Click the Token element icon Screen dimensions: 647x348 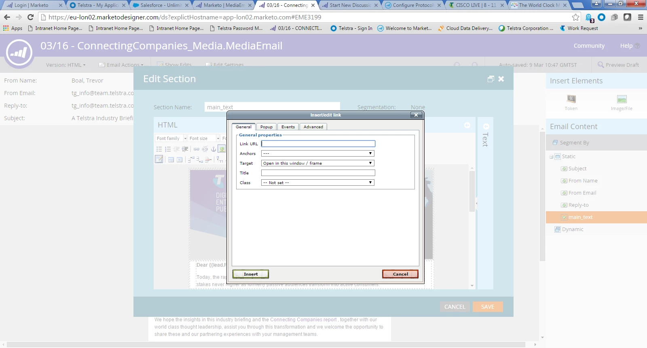point(571,99)
